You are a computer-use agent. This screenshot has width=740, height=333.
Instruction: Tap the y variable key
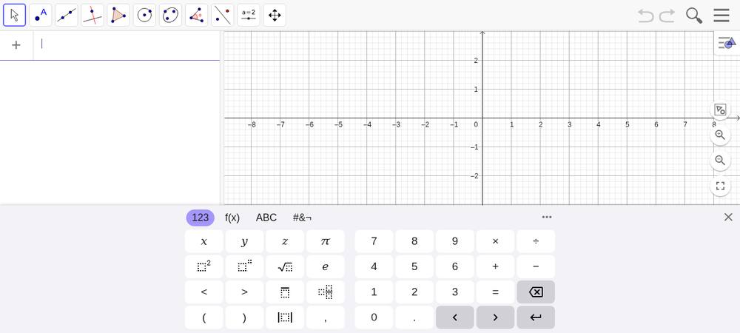click(x=244, y=241)
